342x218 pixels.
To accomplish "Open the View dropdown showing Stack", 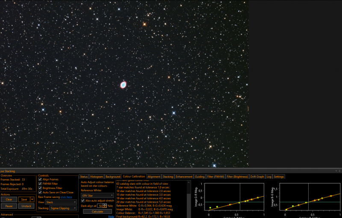I will (x=61, y=202).
